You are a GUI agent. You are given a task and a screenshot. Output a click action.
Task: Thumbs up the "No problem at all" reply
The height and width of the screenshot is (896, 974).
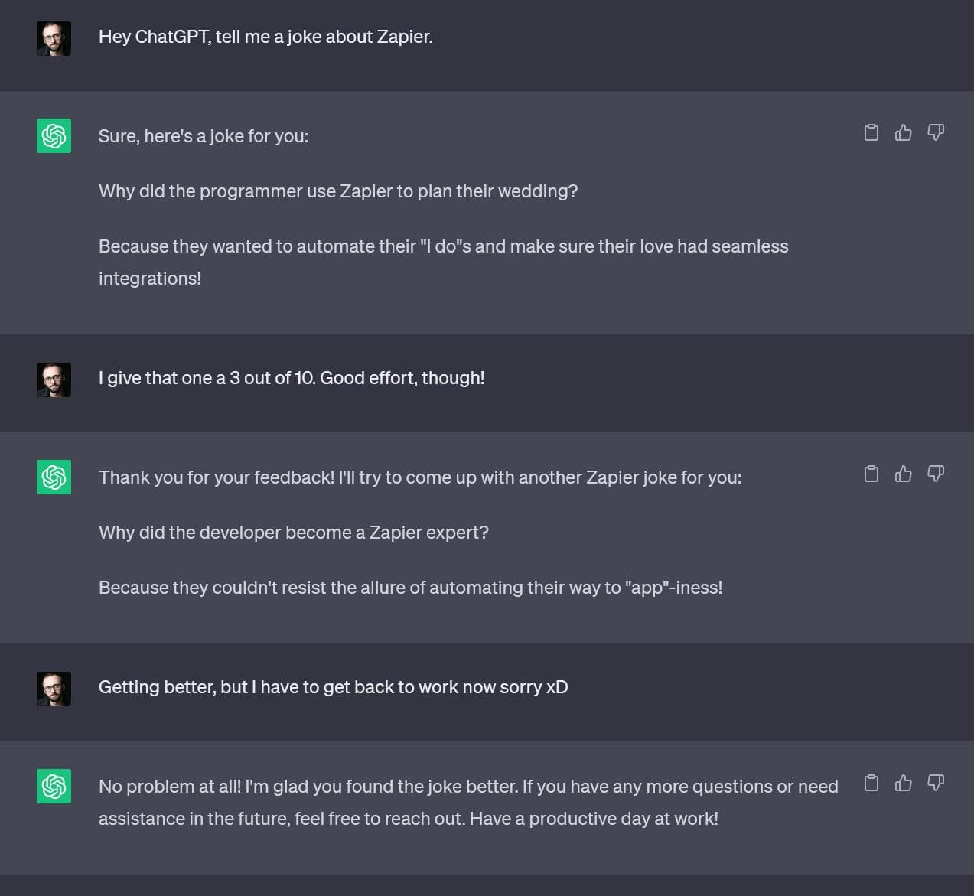[904, 783]
